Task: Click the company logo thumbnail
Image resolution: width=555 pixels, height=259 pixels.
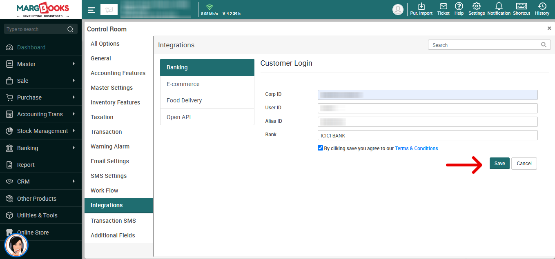Action: (x=109, y=10)
